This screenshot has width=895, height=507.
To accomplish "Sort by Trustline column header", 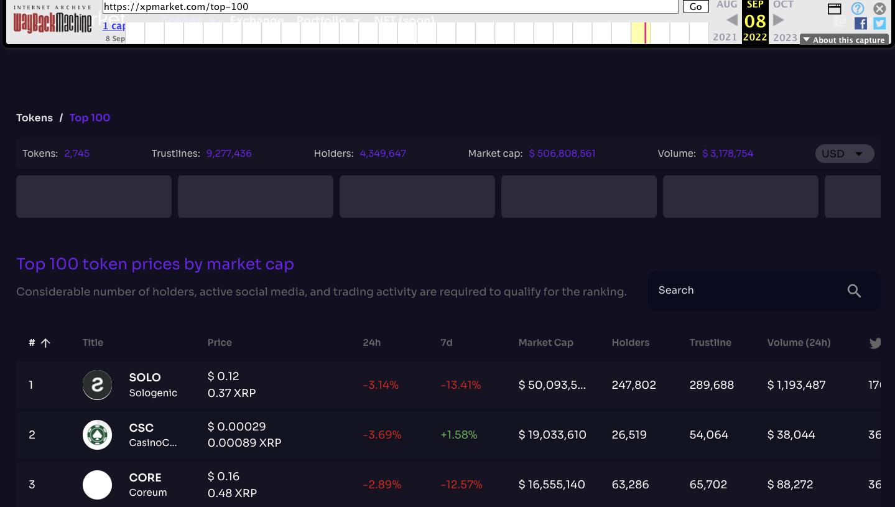I will tap(710, 343).
